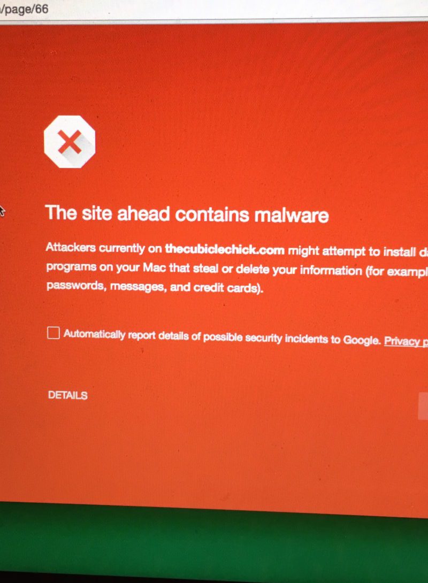Click the bold thecubiclechick.com domain text
The width and height of the screenshot is (428, 583).
tap(225, 249)
